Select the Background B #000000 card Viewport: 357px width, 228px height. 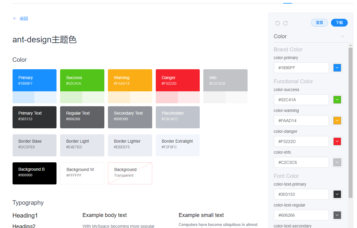[34, 173]
